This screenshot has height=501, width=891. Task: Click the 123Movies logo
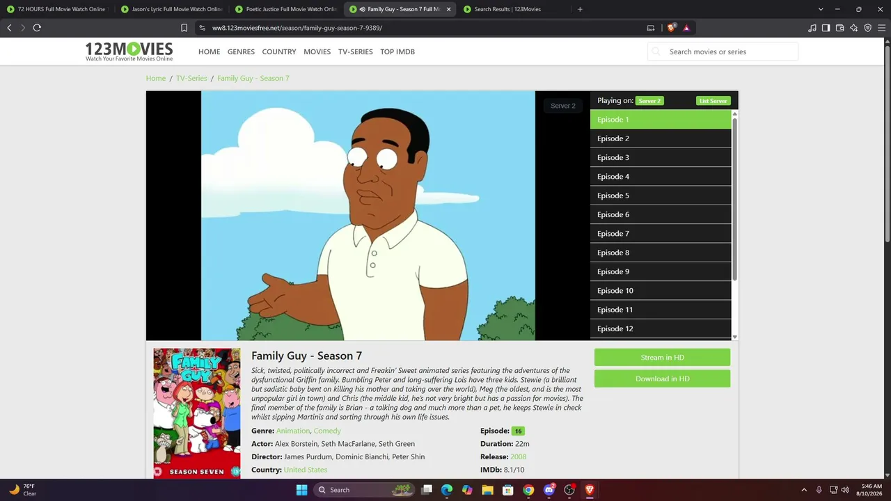point(129,51)
